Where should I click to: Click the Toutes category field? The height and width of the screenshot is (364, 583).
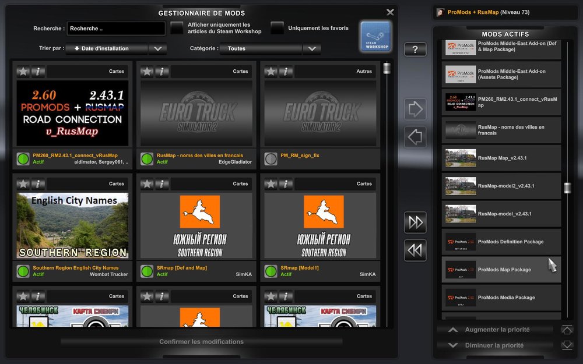261,49
